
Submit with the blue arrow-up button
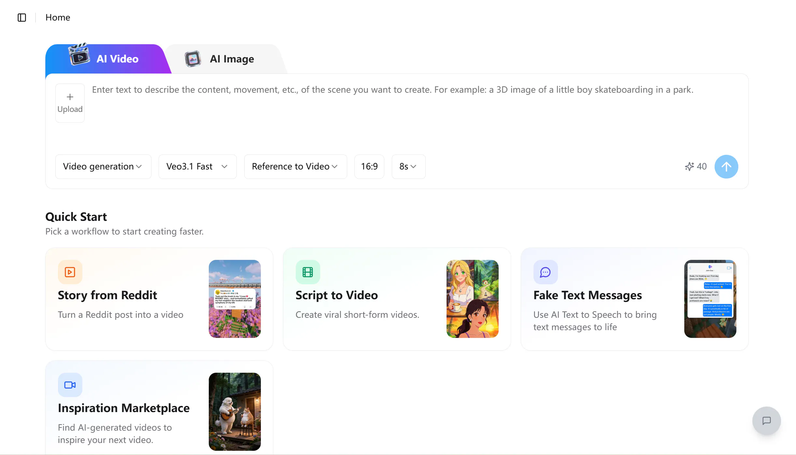pos(726,167)
